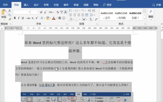
Task: Align text right
Action: point(79,15)
